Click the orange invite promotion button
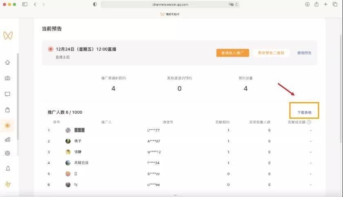 click(232, 53)
